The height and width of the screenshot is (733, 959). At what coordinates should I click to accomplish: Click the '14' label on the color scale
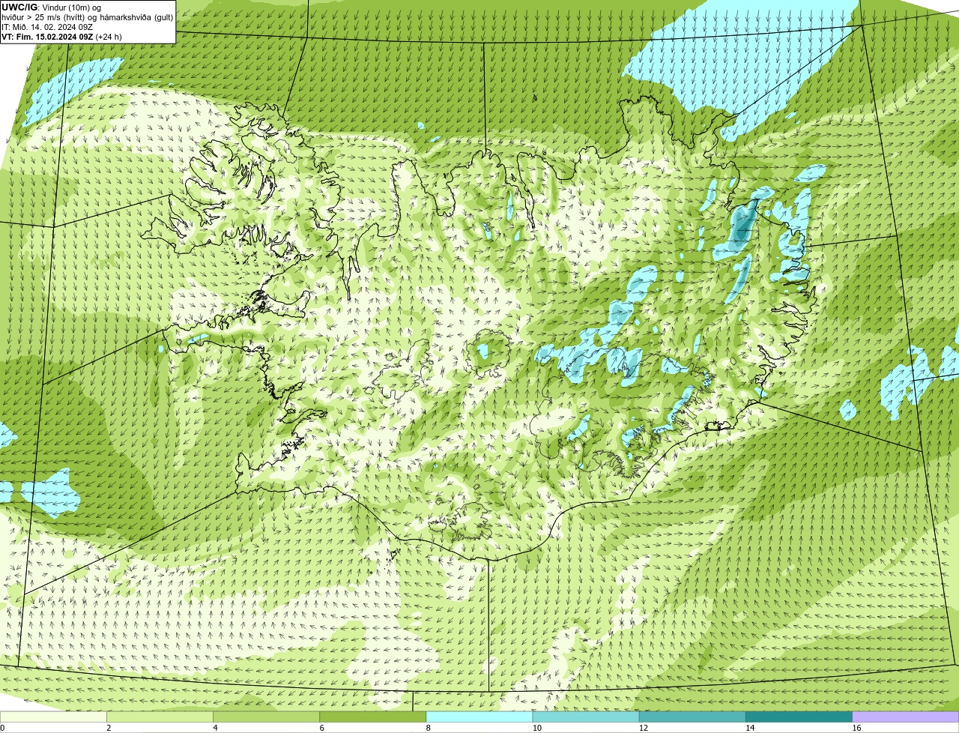[x=750, y=728]
